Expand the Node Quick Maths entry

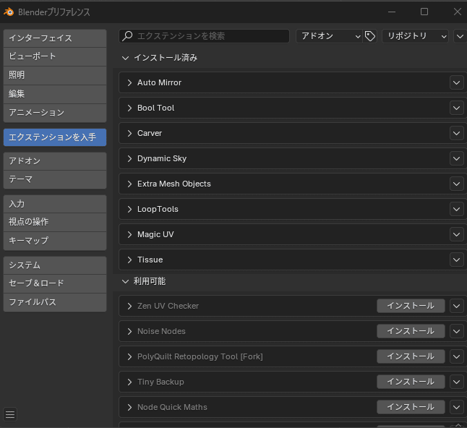tap(129, 407)
